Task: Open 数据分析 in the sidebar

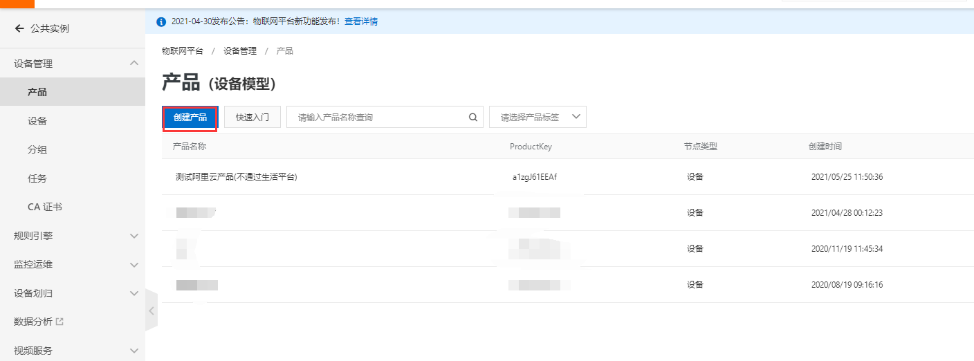Action: pyautogui.click(x=33, y=322)
